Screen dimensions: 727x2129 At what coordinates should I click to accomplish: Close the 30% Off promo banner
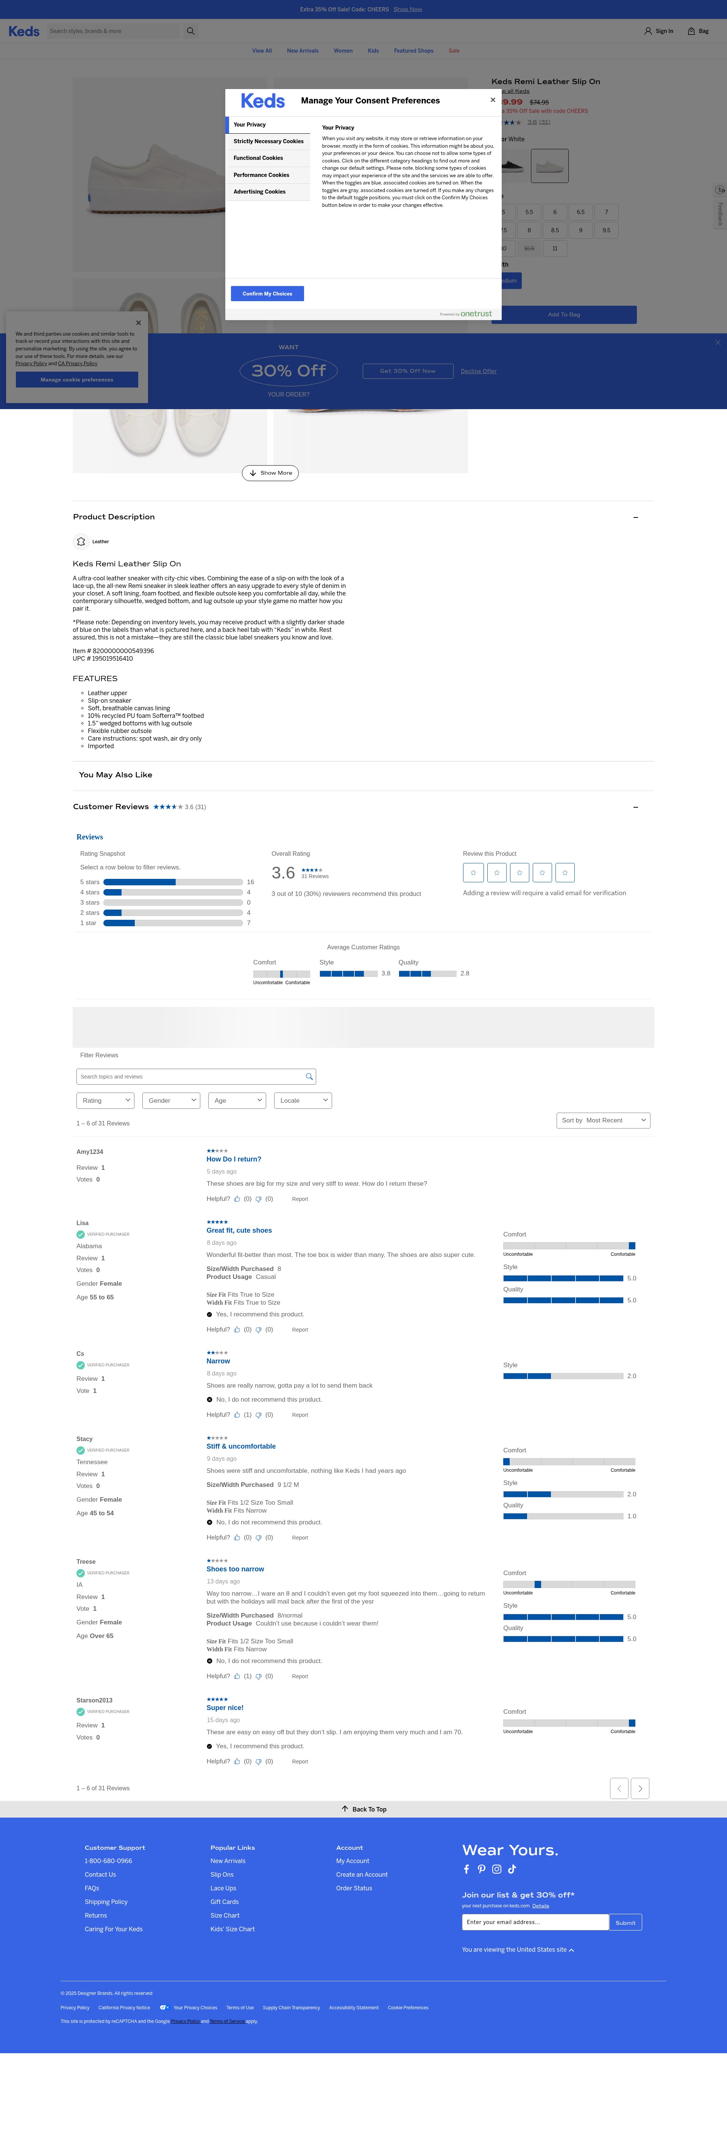[x=717, y=342]
